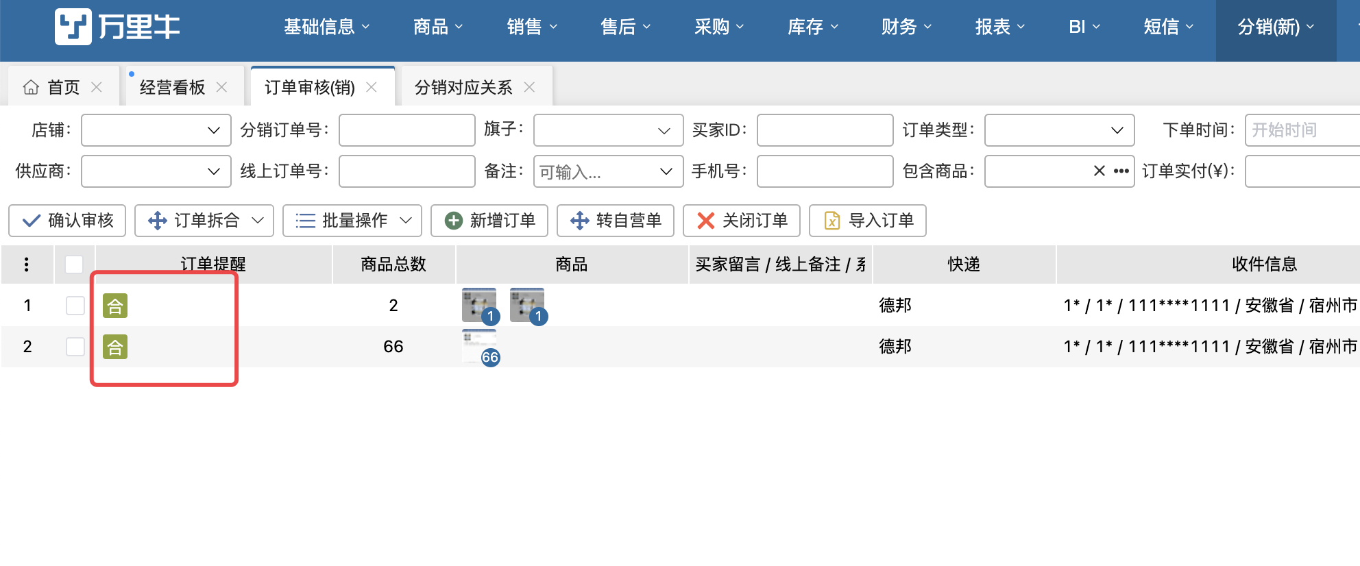Click the 万里牛 logo icon

click(73, 27)
